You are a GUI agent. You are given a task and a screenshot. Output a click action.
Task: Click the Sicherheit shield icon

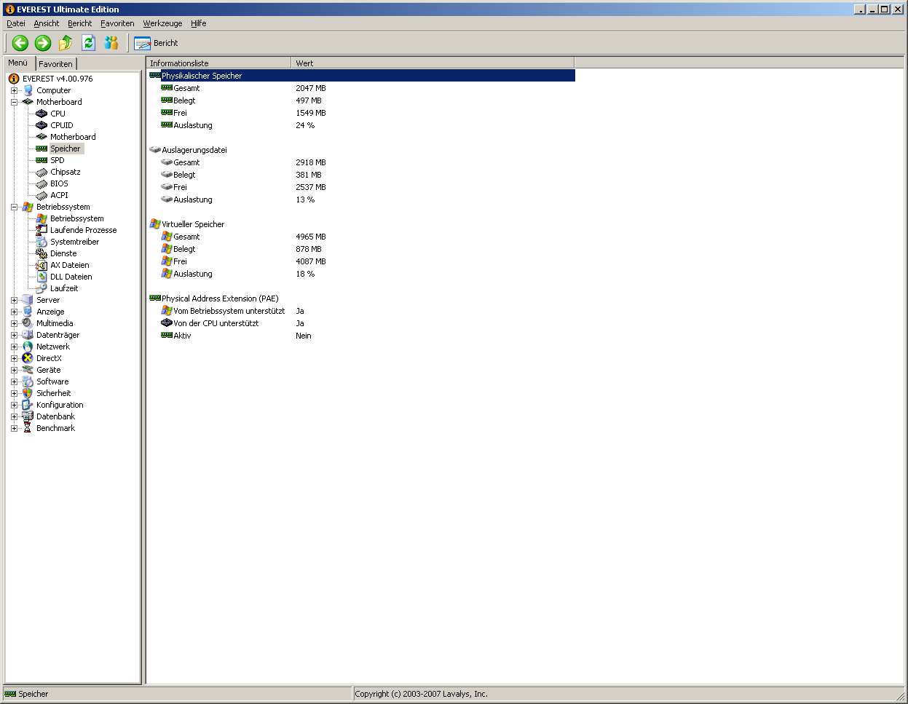28,393
